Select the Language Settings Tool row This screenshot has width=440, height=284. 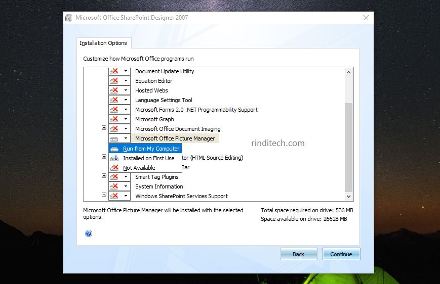click(164, 100)
